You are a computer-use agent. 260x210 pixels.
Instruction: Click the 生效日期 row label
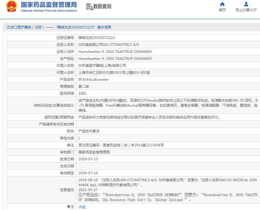click(x=67, y=166)
